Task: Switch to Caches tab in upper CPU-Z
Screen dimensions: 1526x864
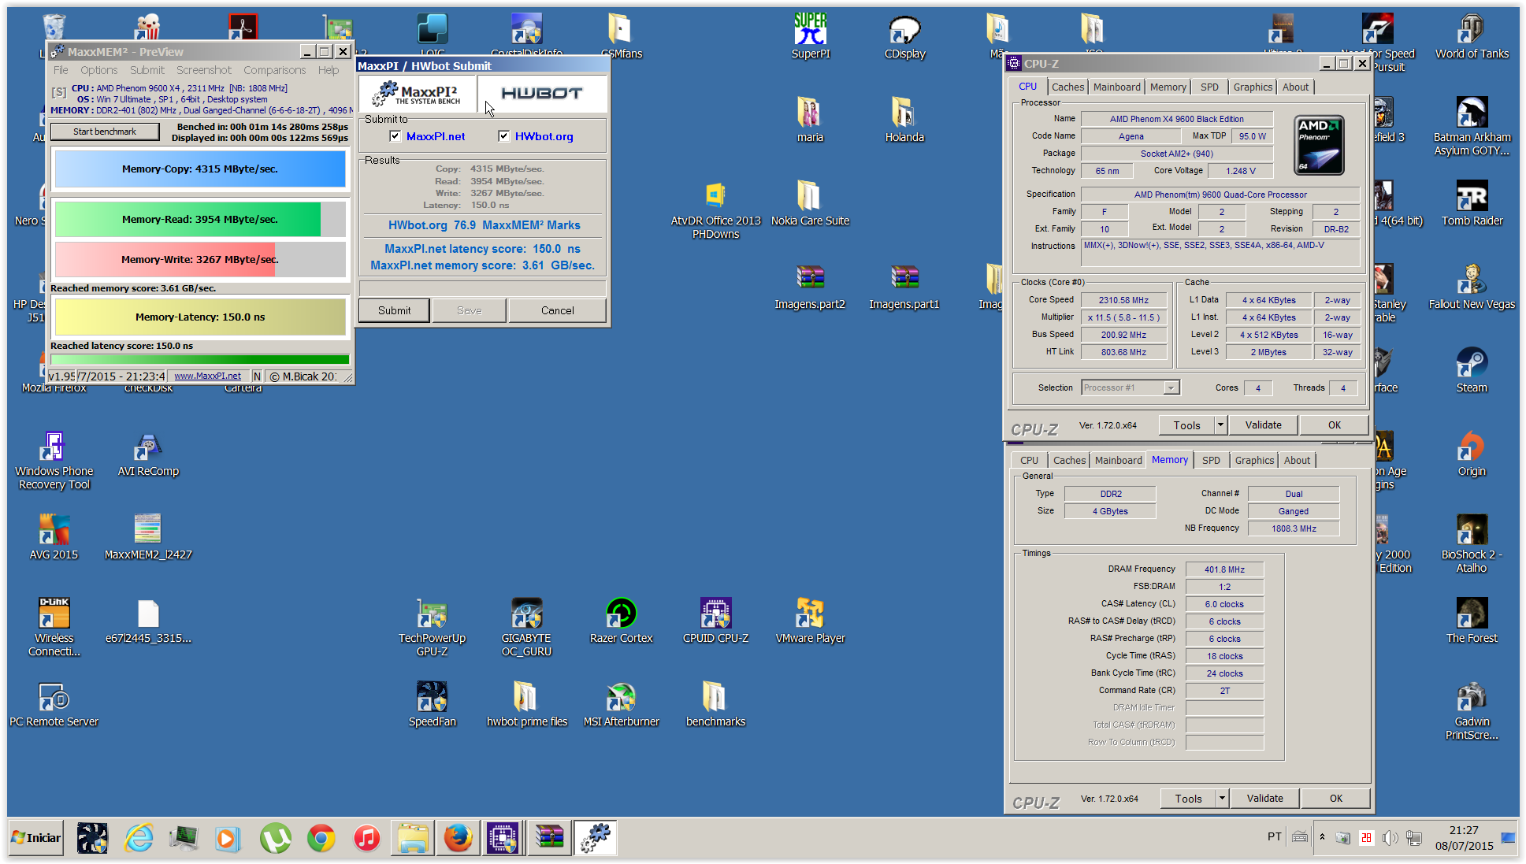Action: point(1067,87)
